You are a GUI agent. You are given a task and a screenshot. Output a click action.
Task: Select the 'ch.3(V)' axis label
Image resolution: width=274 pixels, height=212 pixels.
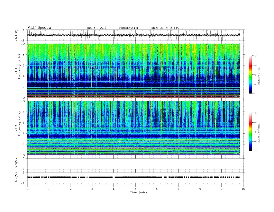pos(17,164)
